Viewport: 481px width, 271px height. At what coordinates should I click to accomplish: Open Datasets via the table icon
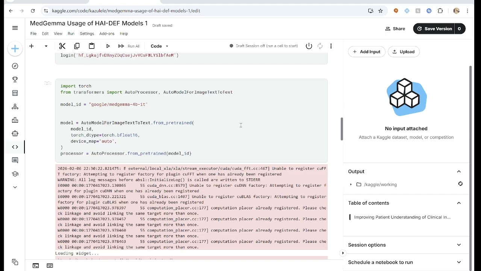[x=15, y=93]
